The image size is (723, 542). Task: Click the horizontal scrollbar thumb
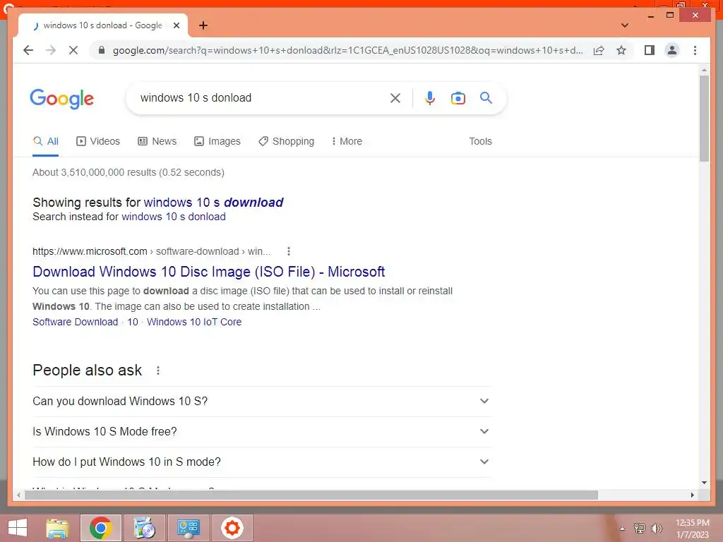click(x=311, y=495)
